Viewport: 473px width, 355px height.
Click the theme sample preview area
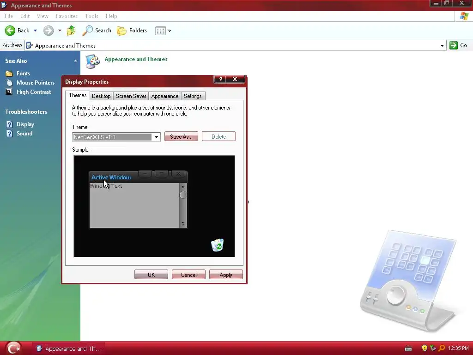point(154,206)
